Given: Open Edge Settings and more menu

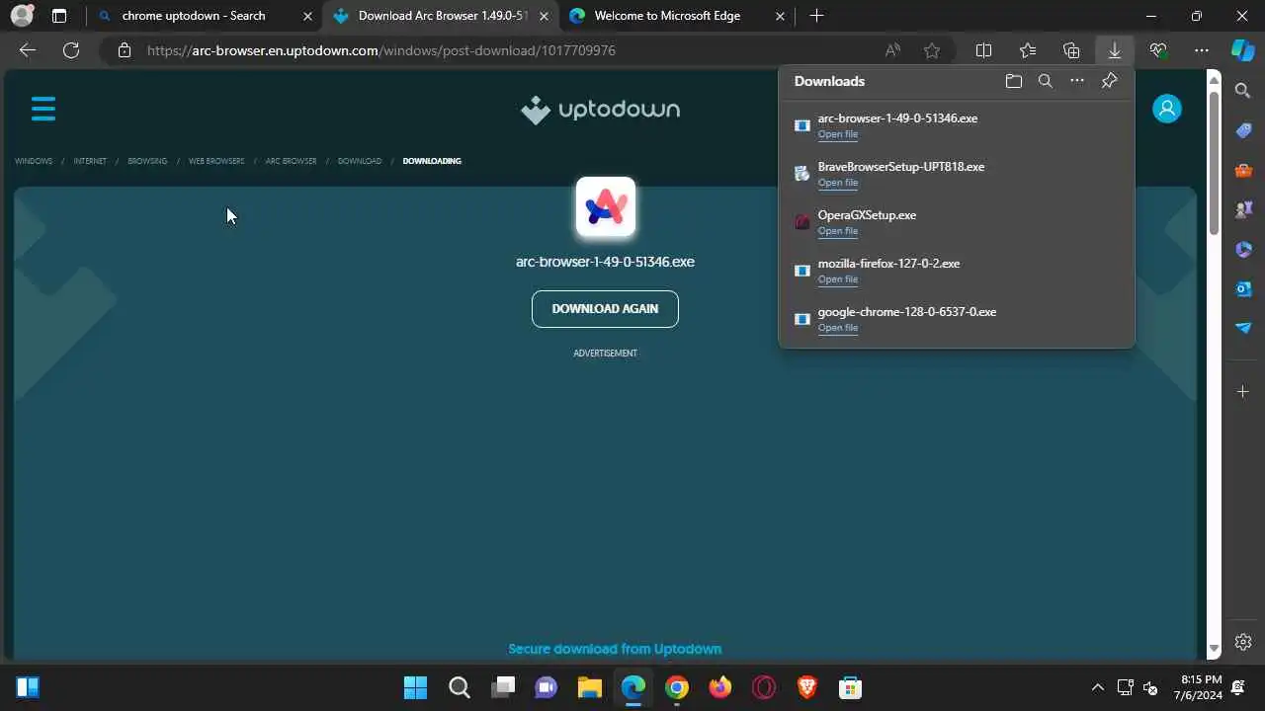Looking at the screenshot, I should coord(1202,50).
